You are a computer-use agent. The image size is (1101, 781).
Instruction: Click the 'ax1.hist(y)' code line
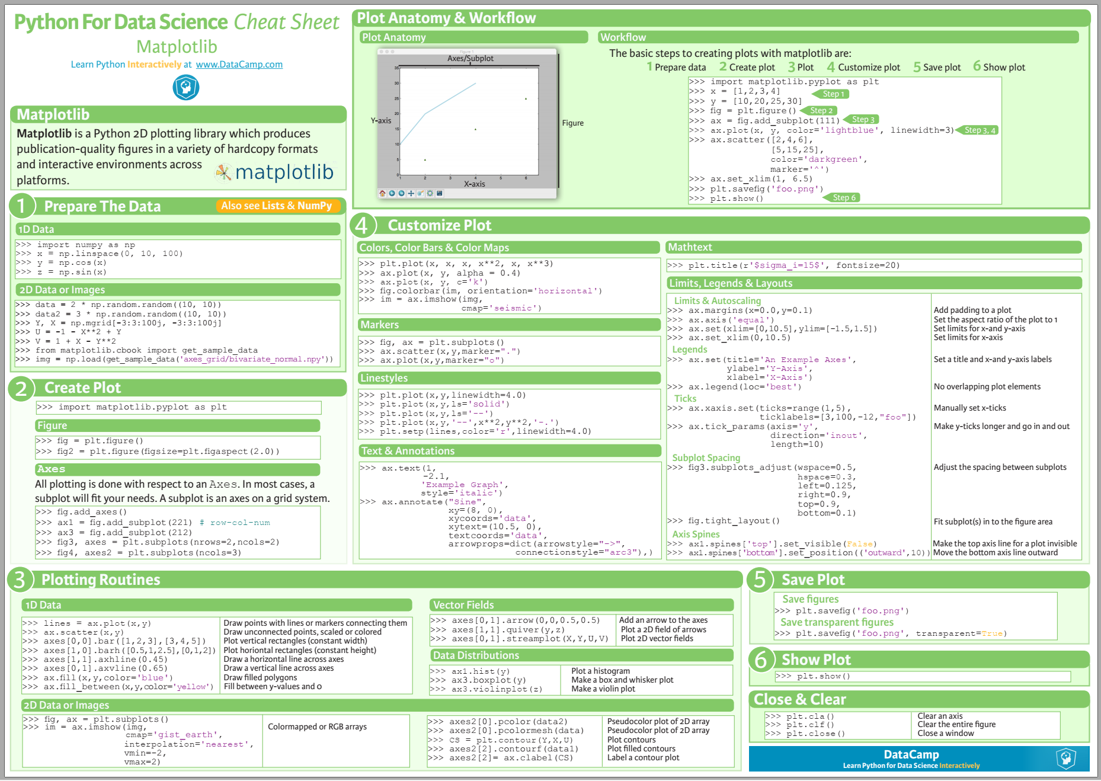469,671
